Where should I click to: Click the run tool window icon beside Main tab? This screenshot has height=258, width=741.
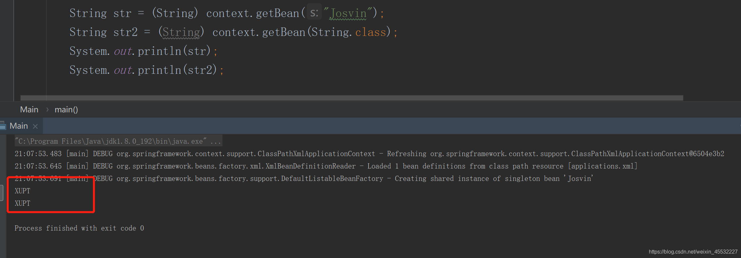[3, 126]
